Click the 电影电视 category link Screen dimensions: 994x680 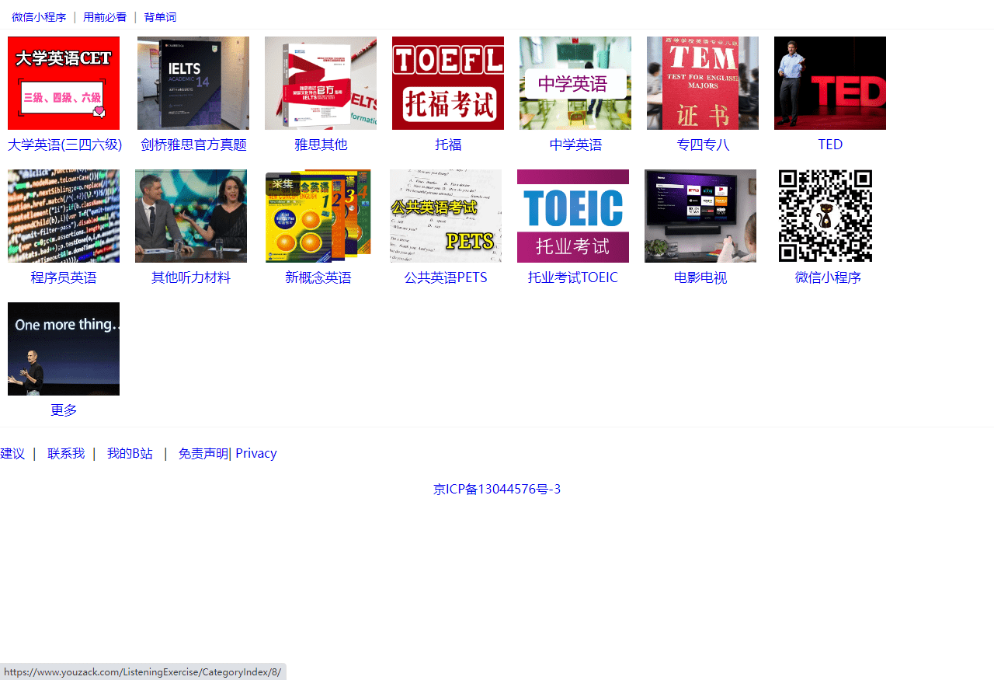(700, 277)
